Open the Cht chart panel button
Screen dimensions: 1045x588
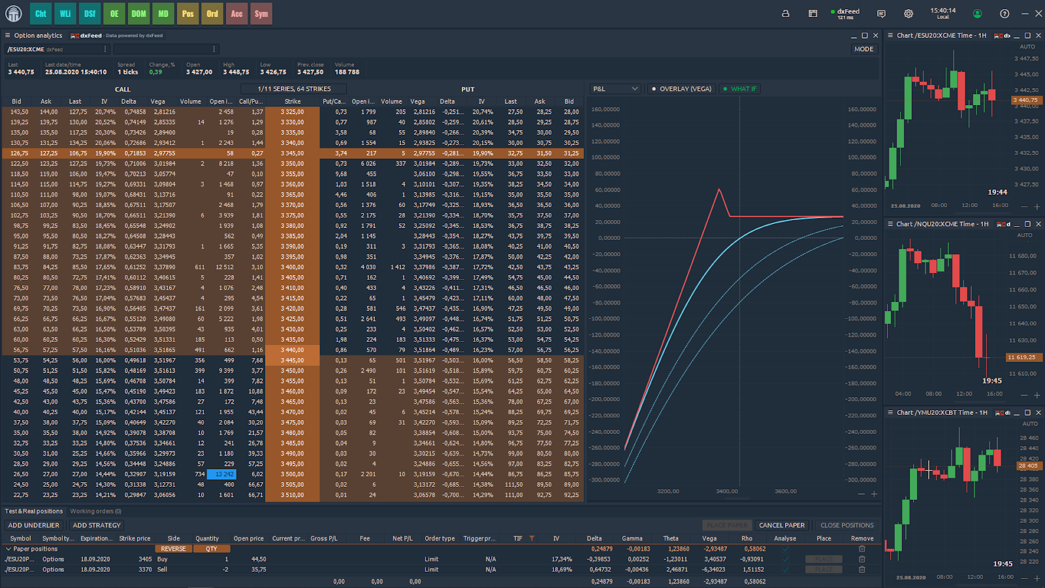click(40, 14)
